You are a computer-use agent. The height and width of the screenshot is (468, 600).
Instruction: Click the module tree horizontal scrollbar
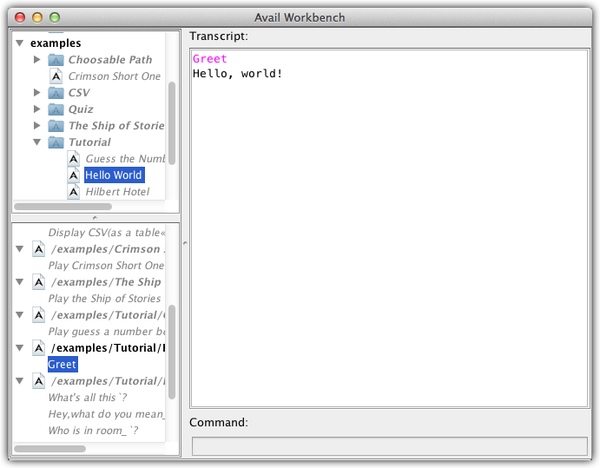[63, 207]
